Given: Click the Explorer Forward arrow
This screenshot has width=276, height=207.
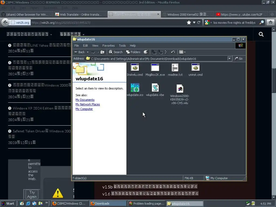Looking at the screenshot, I should coord(93,52).
